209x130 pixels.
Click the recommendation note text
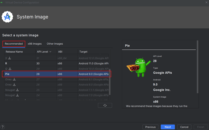tap(157, 106)
